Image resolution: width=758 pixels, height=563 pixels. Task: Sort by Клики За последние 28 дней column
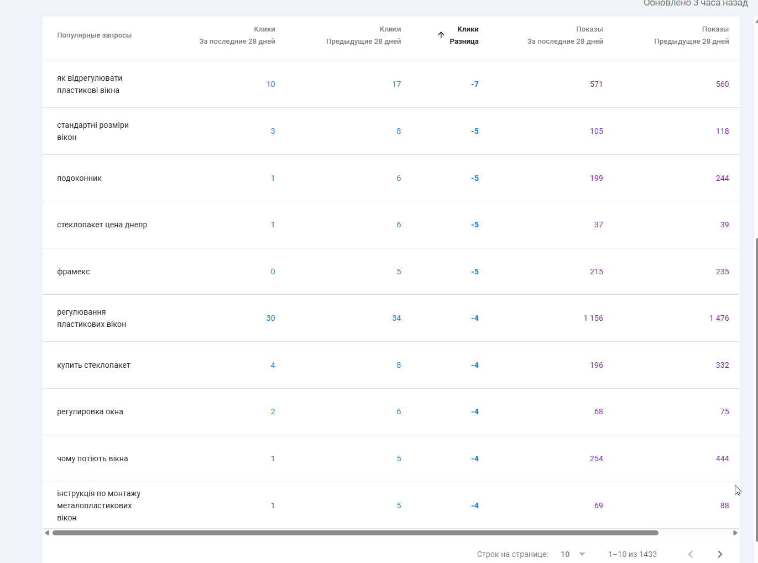(x=237, y=35)
